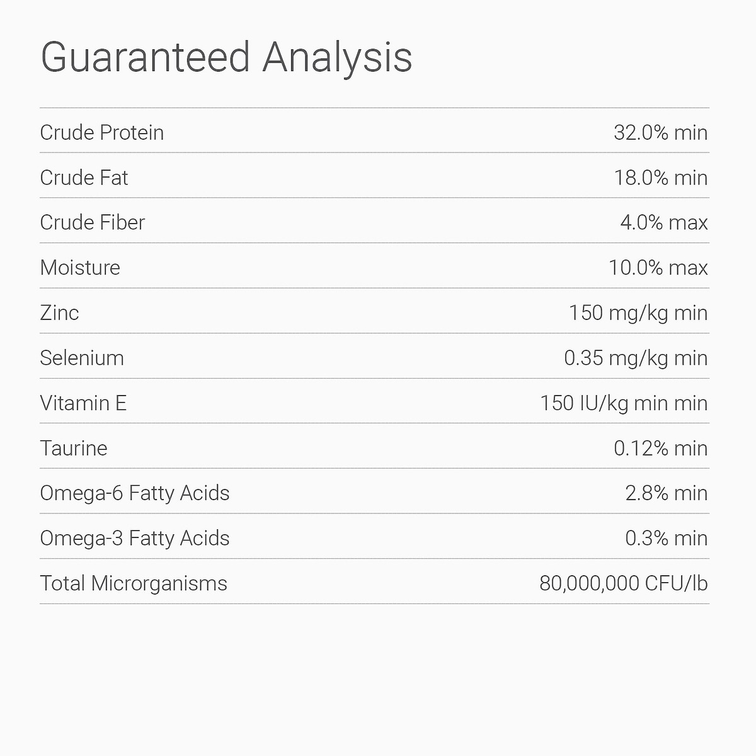This screenshot has height=756, width=756.
Task: Select the 10.0% max moisture value
Action: pos(658,268)
